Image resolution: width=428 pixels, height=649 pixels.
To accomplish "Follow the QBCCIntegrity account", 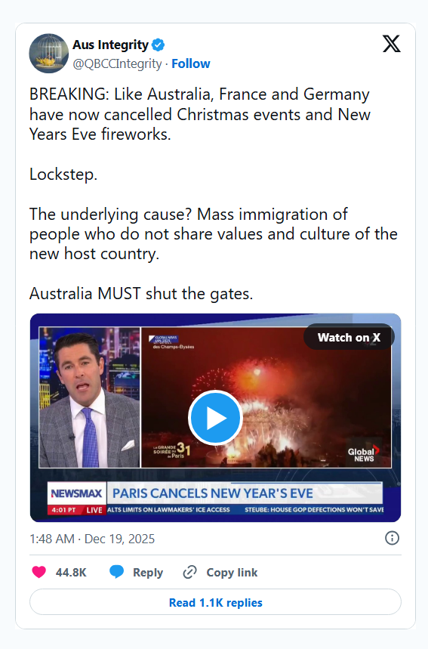I will [191, 63].
